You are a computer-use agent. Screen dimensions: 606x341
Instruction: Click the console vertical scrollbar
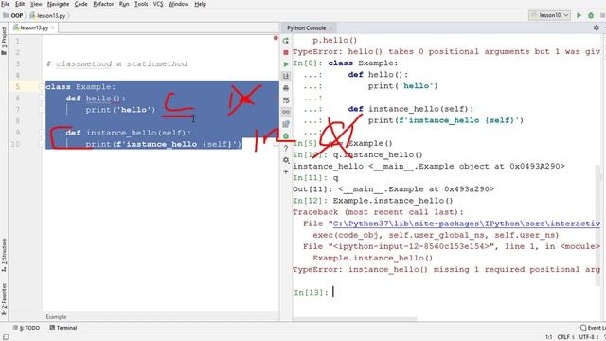(x=597, y=225)
